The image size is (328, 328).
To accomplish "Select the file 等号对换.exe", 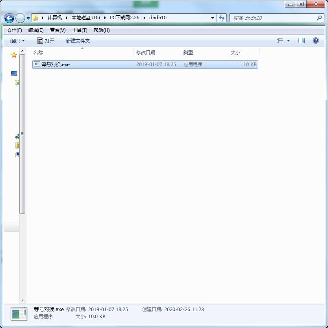I will [145, 64].
